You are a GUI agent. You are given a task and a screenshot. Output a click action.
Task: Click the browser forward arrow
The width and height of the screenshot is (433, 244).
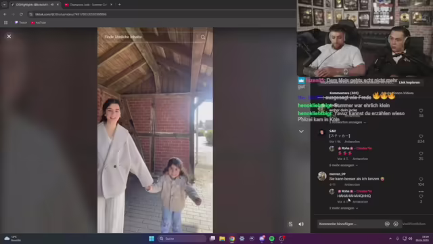[13, 14]
